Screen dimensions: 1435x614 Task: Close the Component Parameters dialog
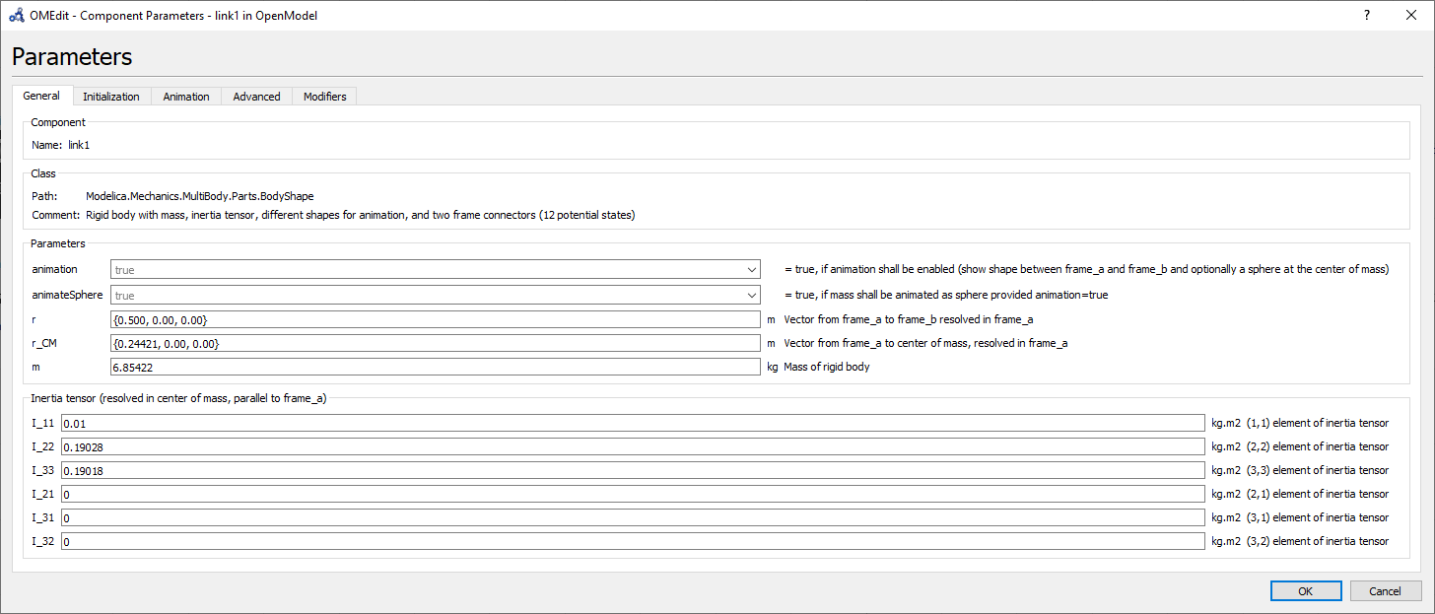click(x=1411, y=15)
